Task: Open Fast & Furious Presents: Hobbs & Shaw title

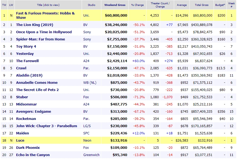Action: [x=45, y=15]
